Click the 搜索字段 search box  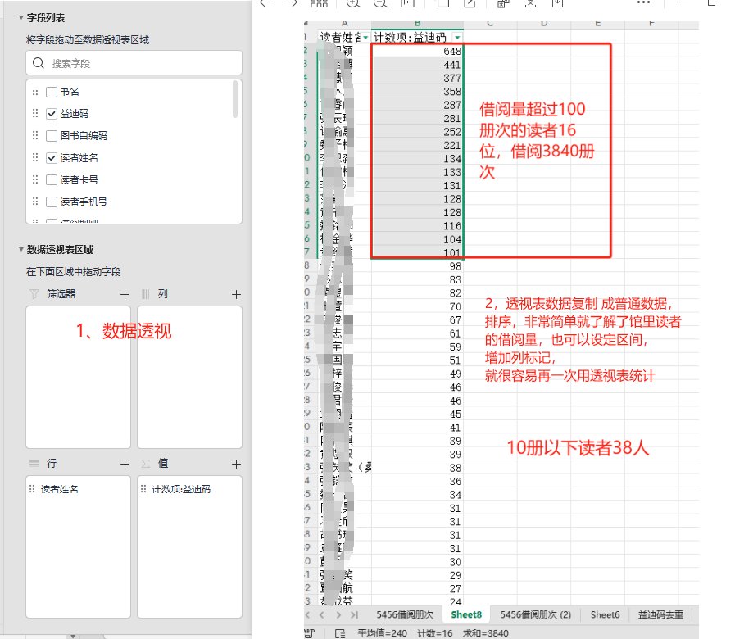click(x=134, y=63)
